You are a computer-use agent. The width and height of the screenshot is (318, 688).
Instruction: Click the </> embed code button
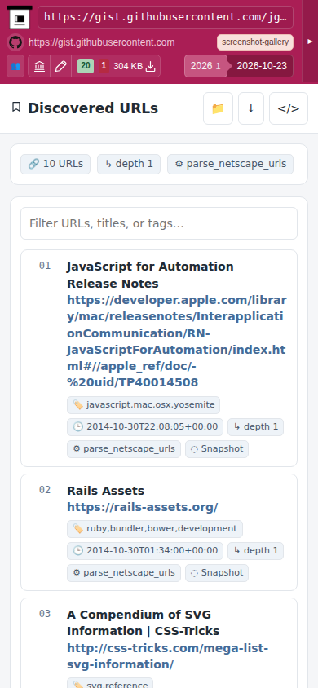289,108
